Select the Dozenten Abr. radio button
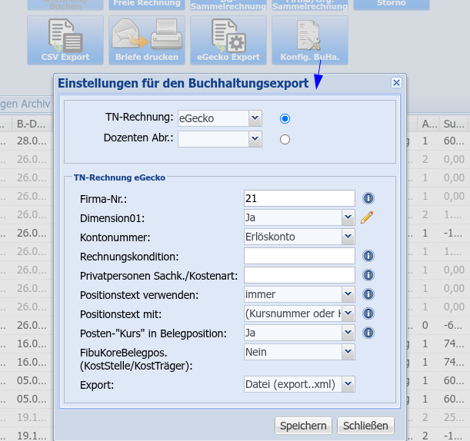The width and height of the screenshot is (470, 441). pos(285,139)
